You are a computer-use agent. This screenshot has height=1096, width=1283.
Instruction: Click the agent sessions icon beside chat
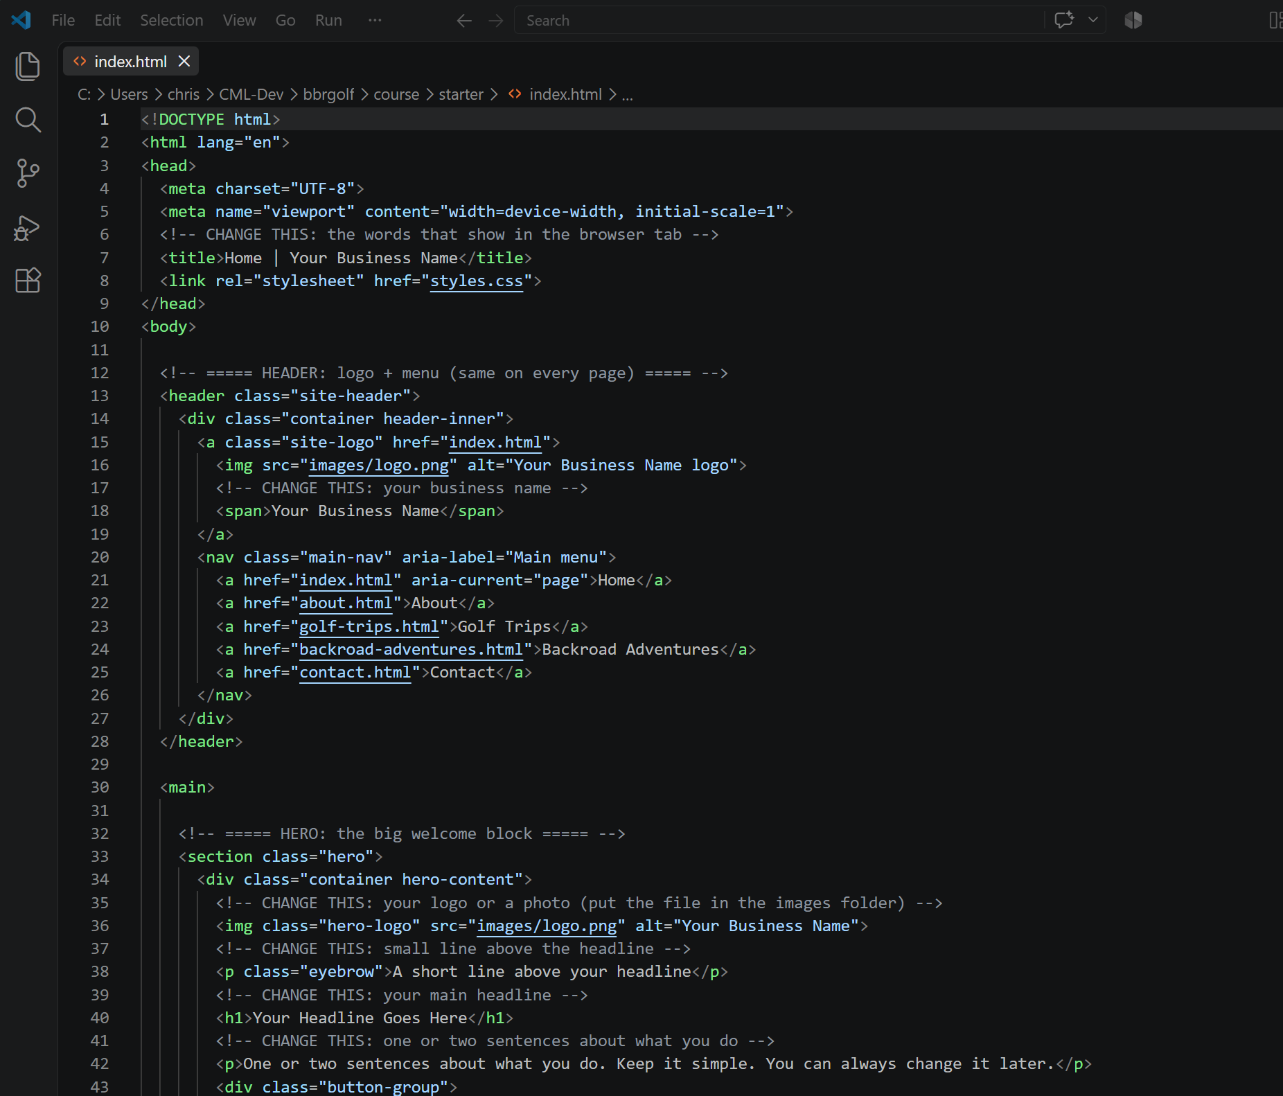pyautogui.click(x=1133, y=20)
